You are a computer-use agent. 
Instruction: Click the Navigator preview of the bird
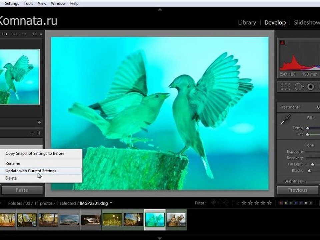(x=20, y=77)
